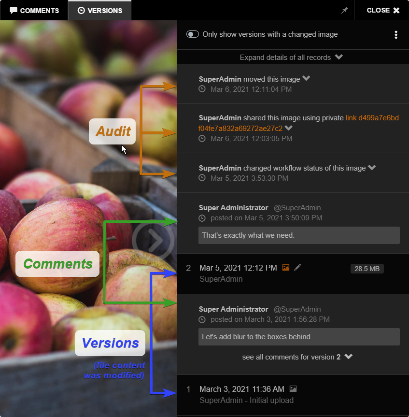Viewport: 409px width, 417px height.
Task: Expand the 'moved this image' record details
Action: click(306, 78)
